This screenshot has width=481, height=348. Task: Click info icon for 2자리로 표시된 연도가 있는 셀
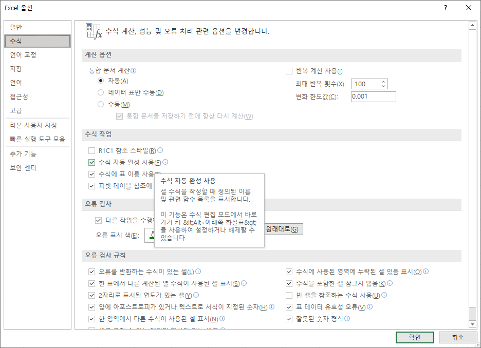click(196, 295)
